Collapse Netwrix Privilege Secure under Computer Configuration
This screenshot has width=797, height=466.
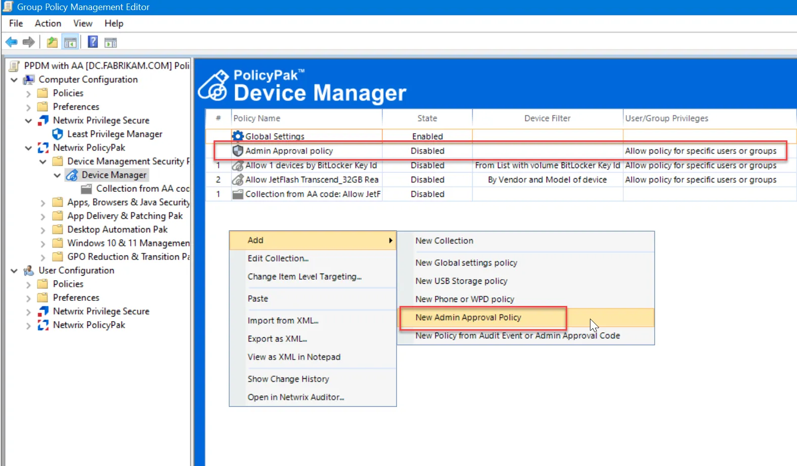(x=28, y=121)
